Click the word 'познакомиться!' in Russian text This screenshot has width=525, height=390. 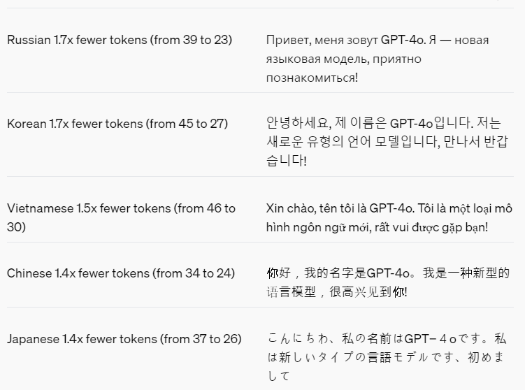click(312, 78)
